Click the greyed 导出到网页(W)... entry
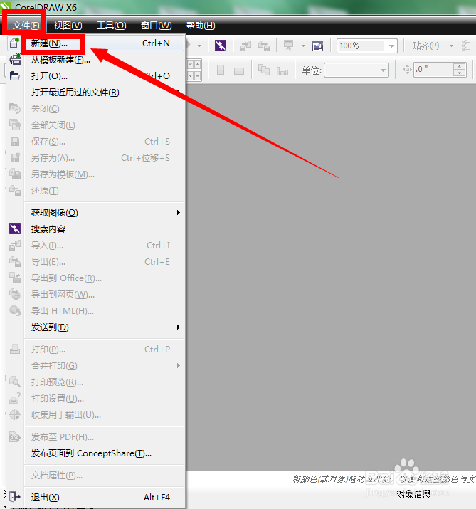 [96, 295]
